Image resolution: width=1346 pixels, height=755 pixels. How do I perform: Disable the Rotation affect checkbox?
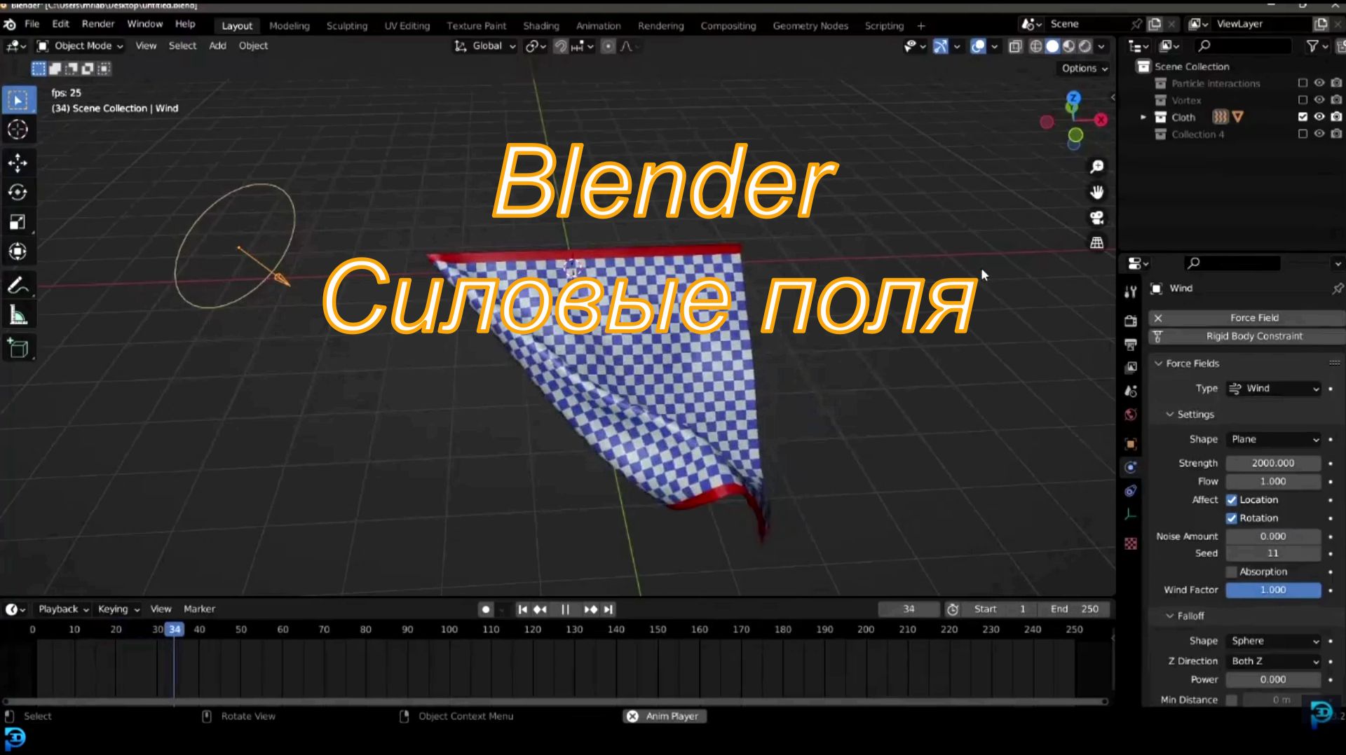tap(1232, 518)
